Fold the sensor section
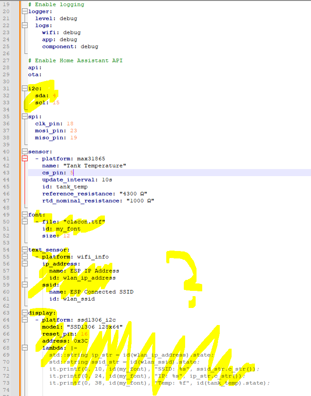 coord(25,152)
